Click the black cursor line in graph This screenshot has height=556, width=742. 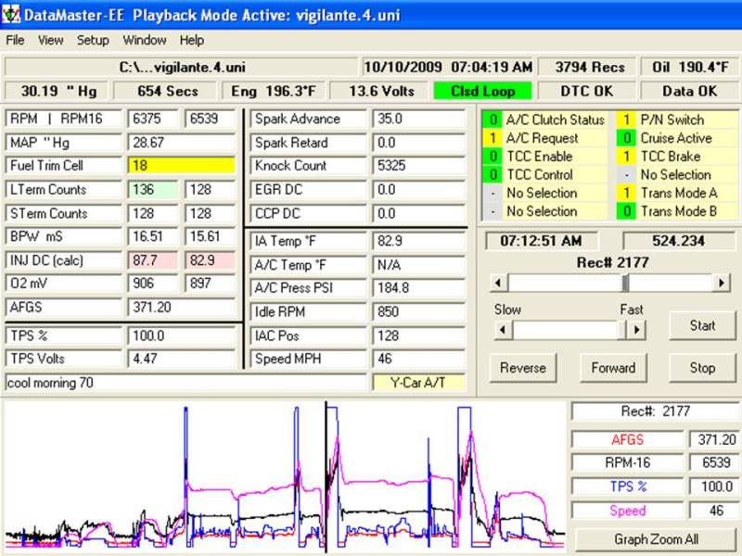[326, 476]
